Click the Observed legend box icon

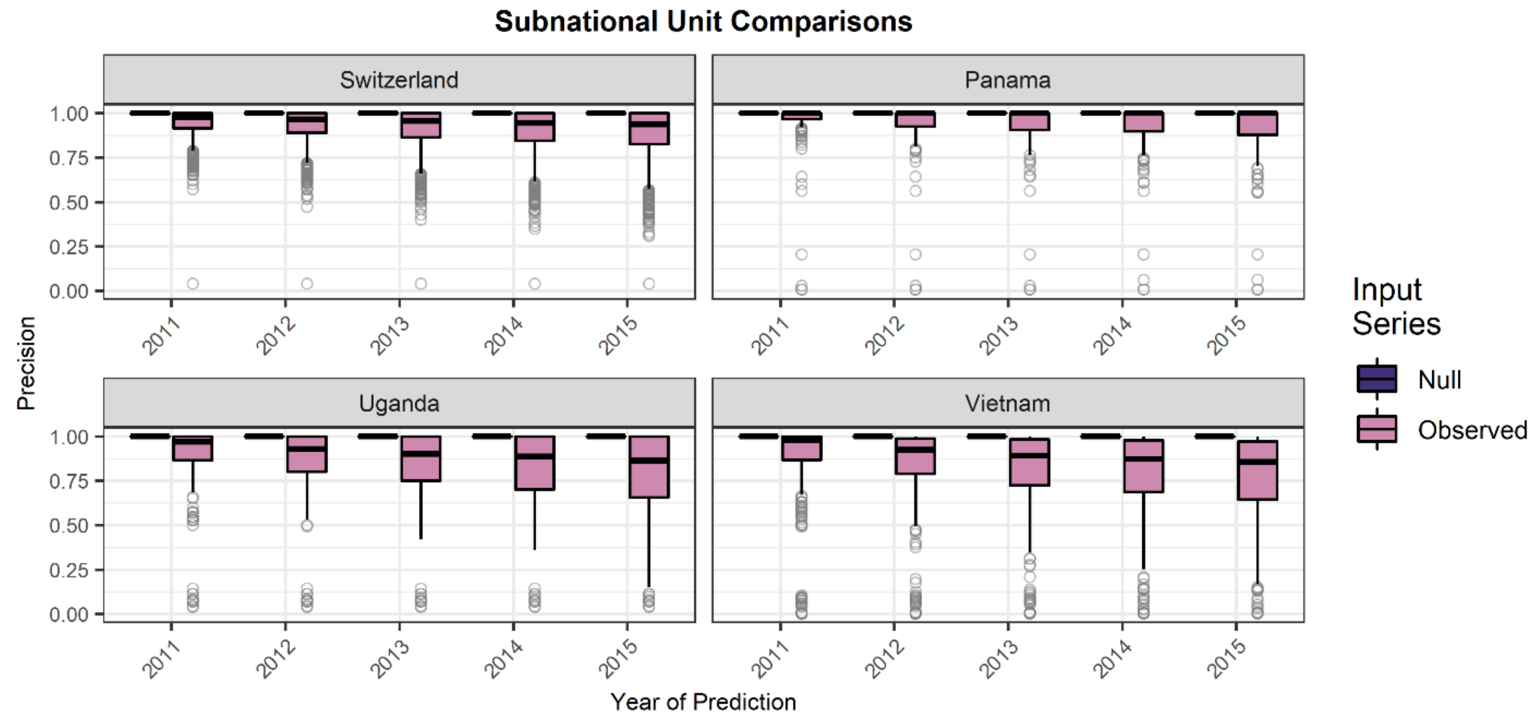(x=1377, y=429)
